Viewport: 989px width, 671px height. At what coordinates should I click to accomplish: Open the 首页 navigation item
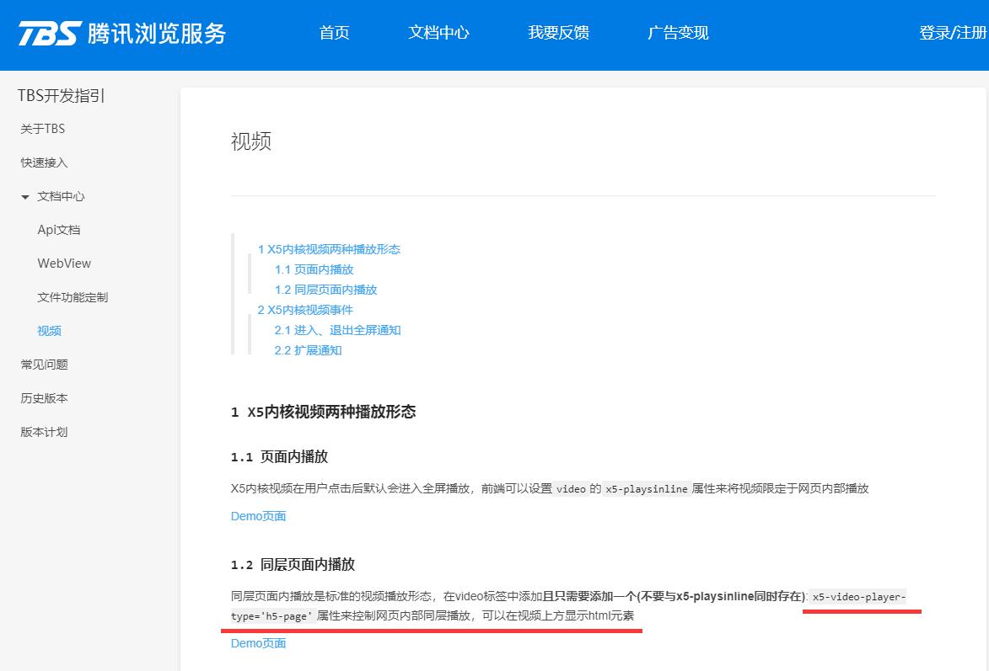334,33
